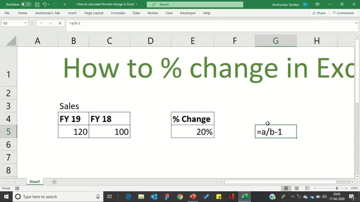Click the Share button
Image resolution: width=360 pixels, height=202 pixels.
(319, 13)
